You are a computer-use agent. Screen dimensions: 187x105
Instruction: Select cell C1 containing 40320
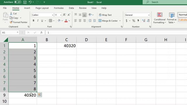pos(67,46)
